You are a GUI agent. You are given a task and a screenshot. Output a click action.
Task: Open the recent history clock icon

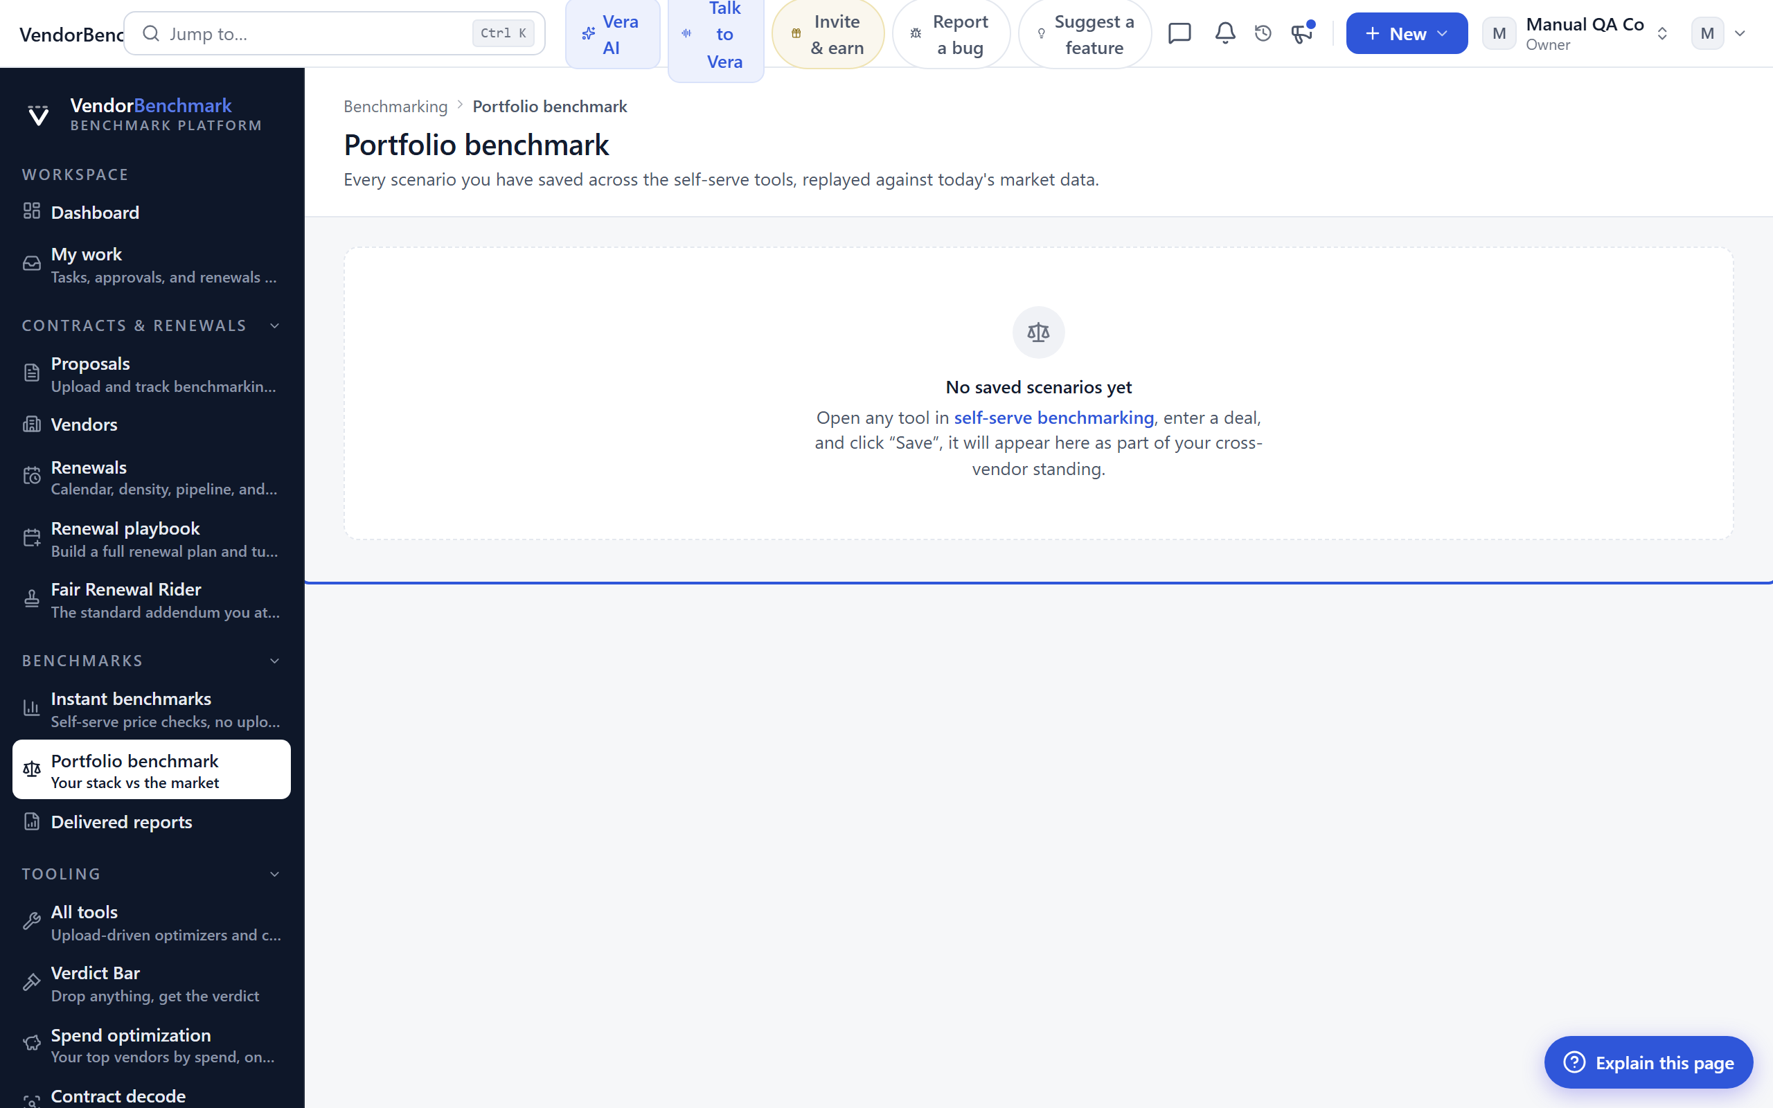pos(1263,33)
